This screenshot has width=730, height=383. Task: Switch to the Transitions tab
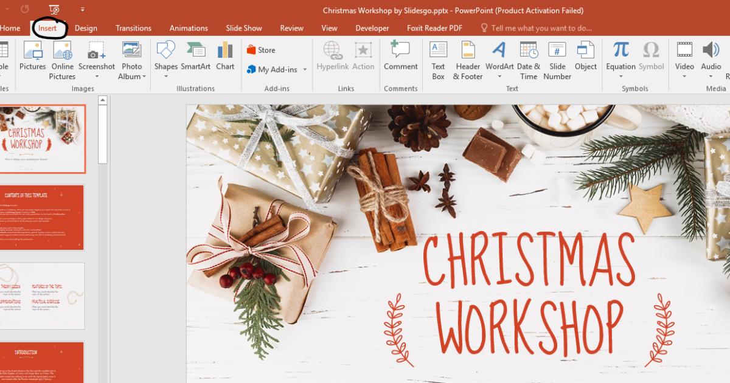point(133,28)
